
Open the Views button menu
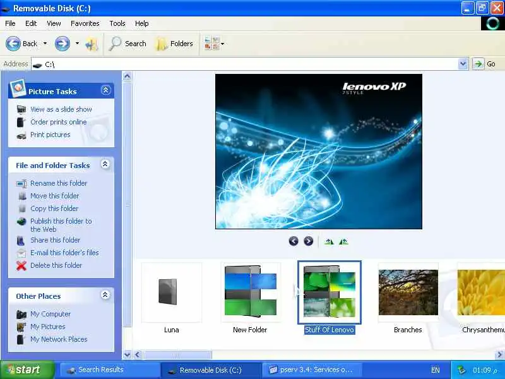[x=214, y=44]
